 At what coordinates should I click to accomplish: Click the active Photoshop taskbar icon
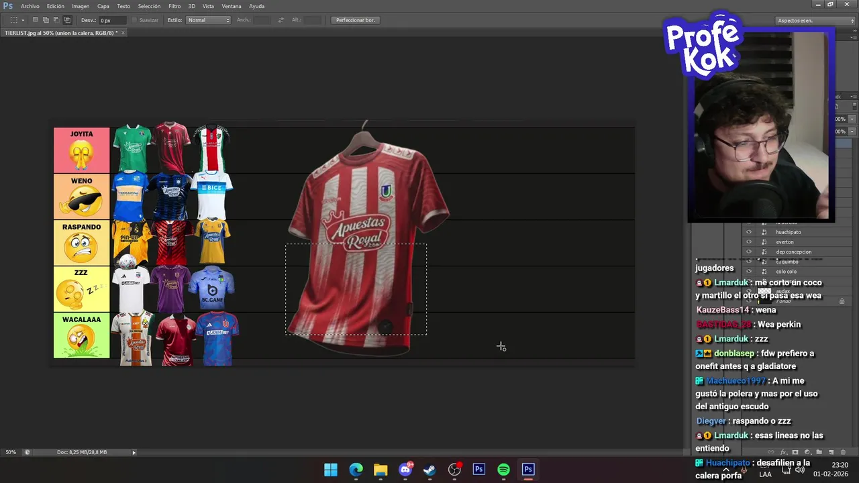(x=528, y=470)
